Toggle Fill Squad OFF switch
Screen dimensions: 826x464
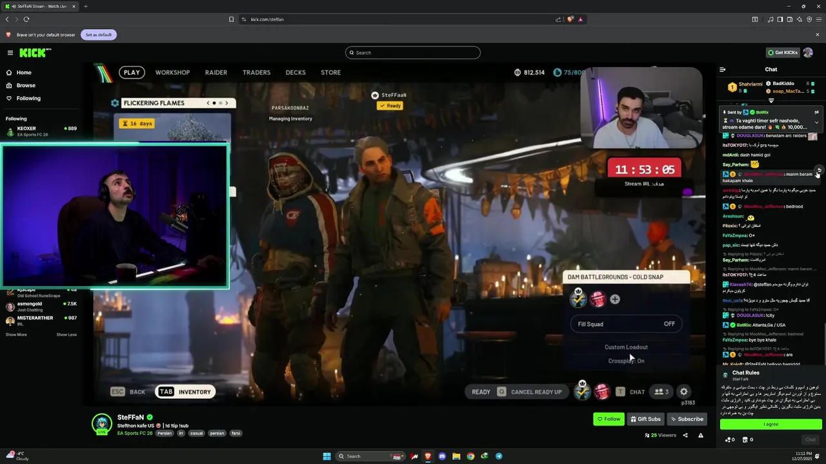click(625, 324)
